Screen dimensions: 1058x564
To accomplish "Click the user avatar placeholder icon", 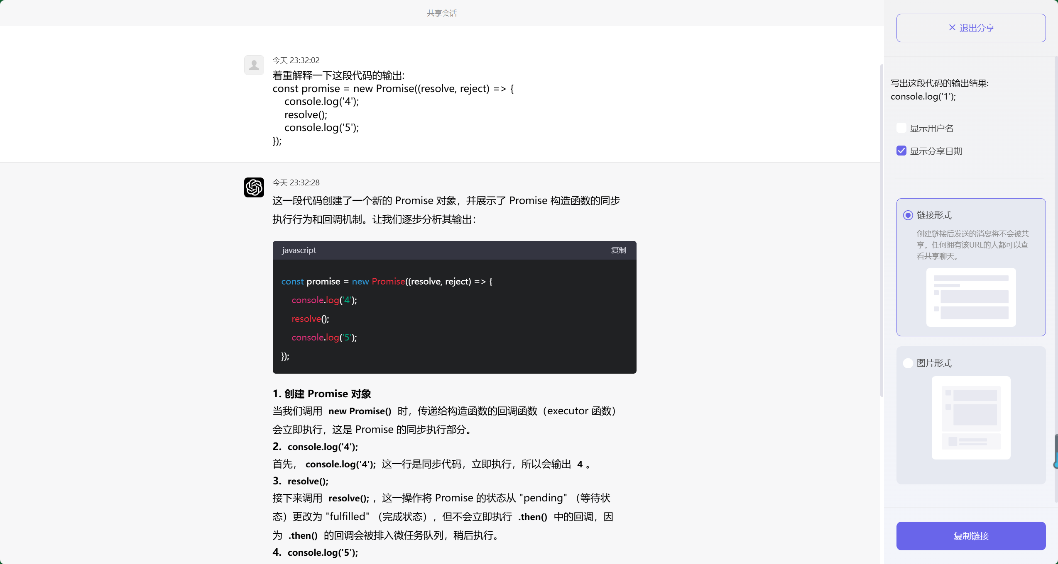I will pos(254,65).
